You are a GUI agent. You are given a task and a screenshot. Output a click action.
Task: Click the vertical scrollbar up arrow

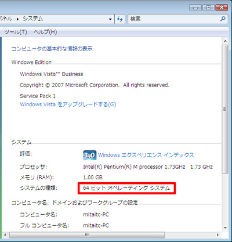[x=225, y=41]
